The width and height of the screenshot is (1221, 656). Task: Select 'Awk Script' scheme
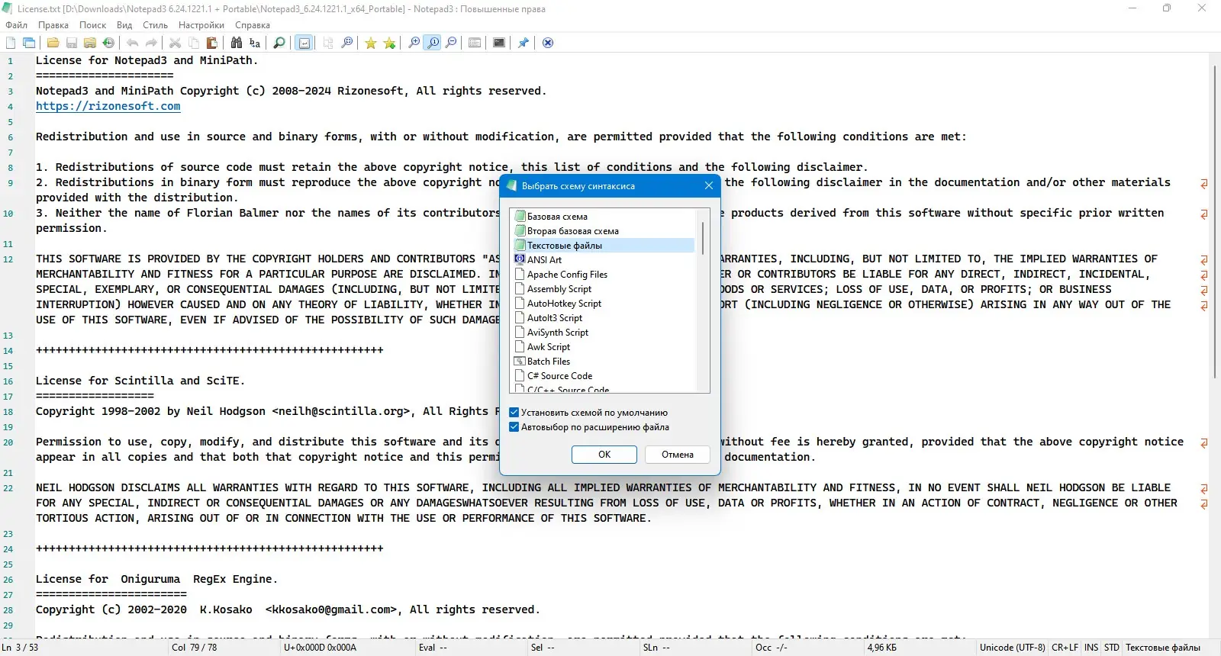pos(604,347)
